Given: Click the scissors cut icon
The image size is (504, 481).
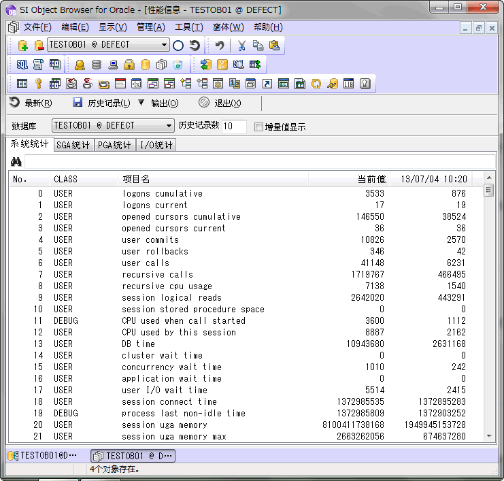Looking at the screenshot, I should pyautogui.click(x=241, y=46).
